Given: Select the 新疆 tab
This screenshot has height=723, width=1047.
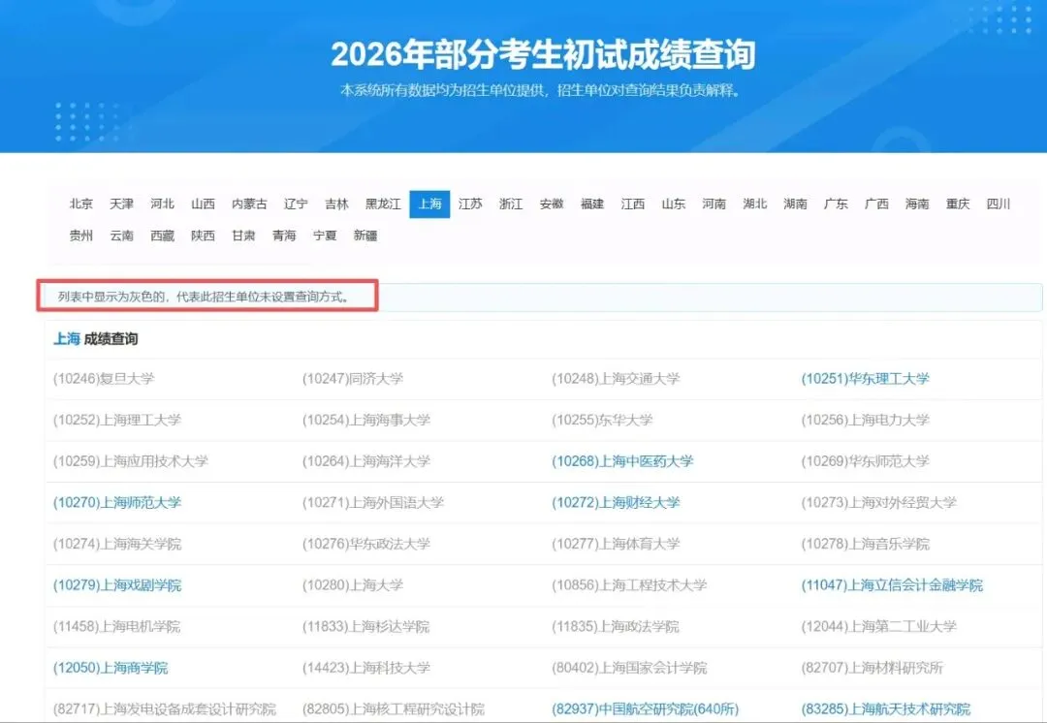Looking at the screenshot, I should click(365, 236).
